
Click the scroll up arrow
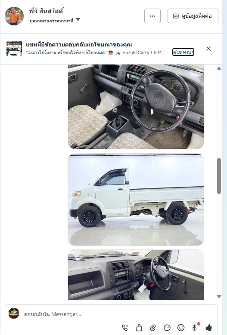coord(219,68)
